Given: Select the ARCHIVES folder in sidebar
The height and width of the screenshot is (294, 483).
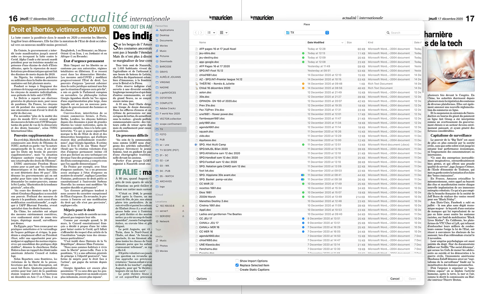Looking at the screenshot, I should (166, 181).
